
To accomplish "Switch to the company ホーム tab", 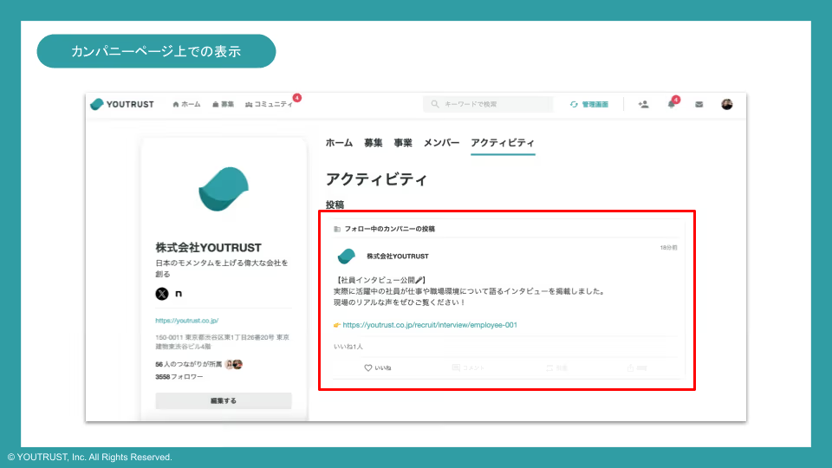I will [339, 143].
